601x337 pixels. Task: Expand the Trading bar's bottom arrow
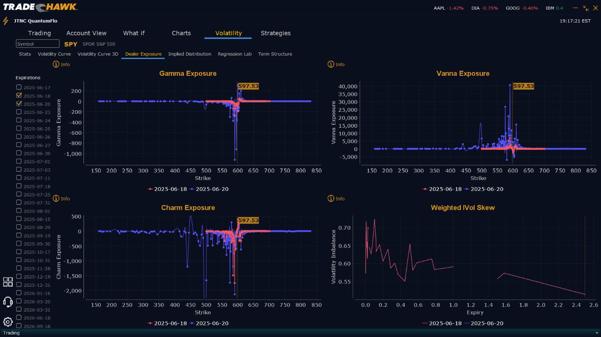[597, 333]
